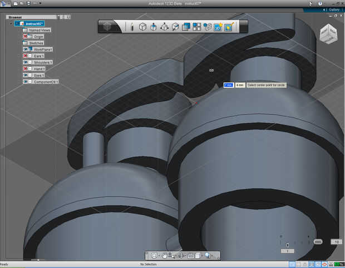This screenshot has height=268, width=345.
Task: Click the zoom magnifier in navigation bar
Action: (207, 256)
